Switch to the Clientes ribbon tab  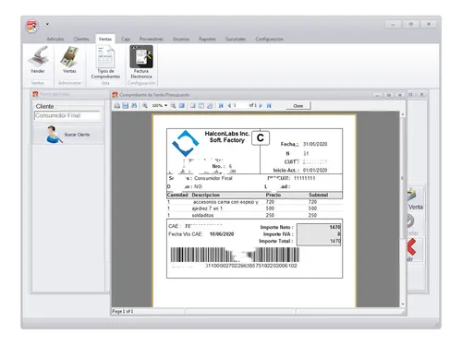point(81,39)
